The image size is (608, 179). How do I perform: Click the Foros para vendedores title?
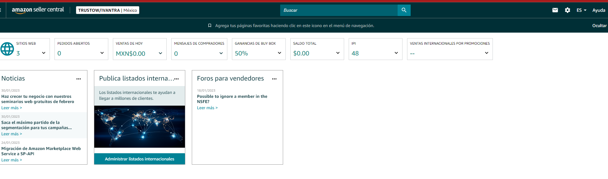(x=230, y=78)
